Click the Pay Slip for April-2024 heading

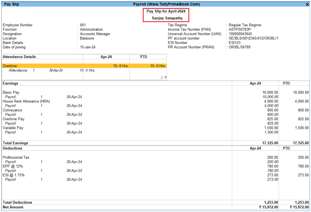click(x=166, y=11)
